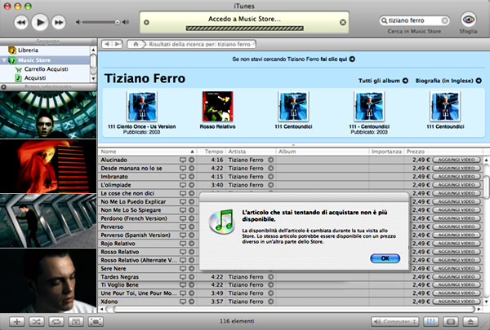Toggle shuffle playback button
This screenshot has width=490, height=330.
pyautogui.click(x=38, y=322)
